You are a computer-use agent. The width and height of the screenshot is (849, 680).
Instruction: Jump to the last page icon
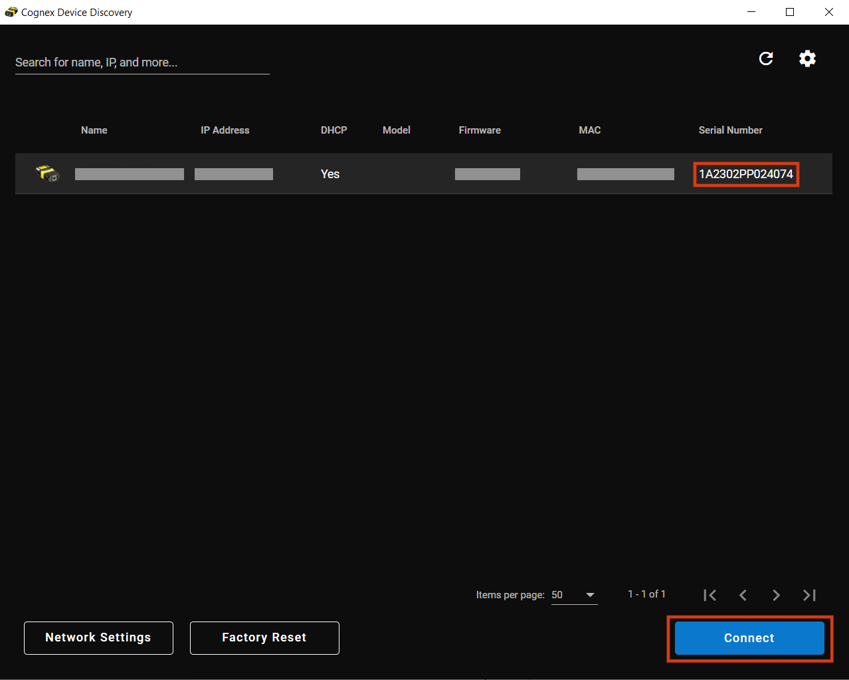[809, 595]
